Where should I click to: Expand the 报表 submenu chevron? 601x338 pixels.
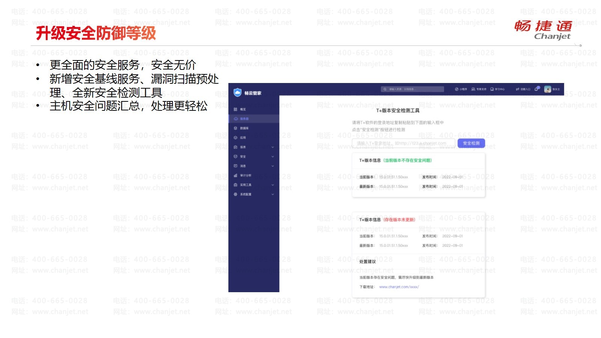tap(273, 147)
